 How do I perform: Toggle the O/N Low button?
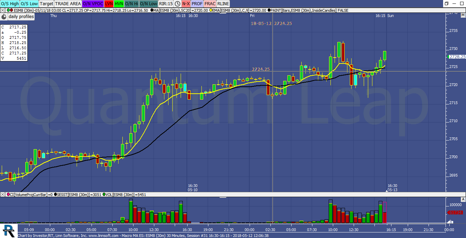[x=148, y=4]
